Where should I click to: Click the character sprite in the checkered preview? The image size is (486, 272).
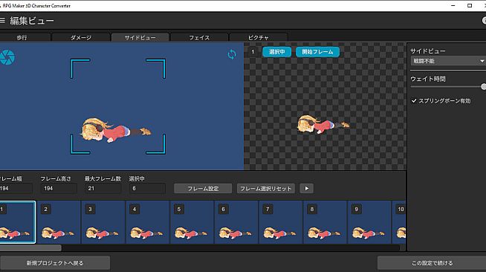pos(323,124)
